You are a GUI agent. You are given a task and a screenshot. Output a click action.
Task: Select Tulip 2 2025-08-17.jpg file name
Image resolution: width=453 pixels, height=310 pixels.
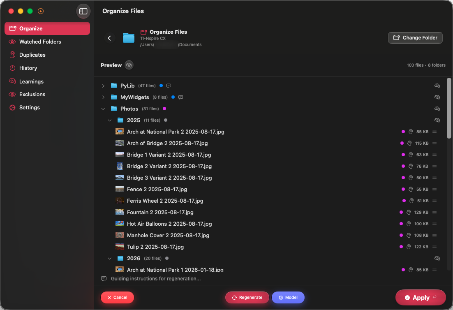click(155, 247)
